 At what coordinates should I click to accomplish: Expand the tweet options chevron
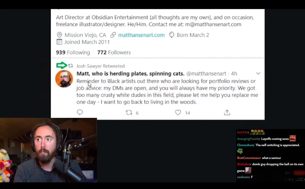tap(258, 73)
